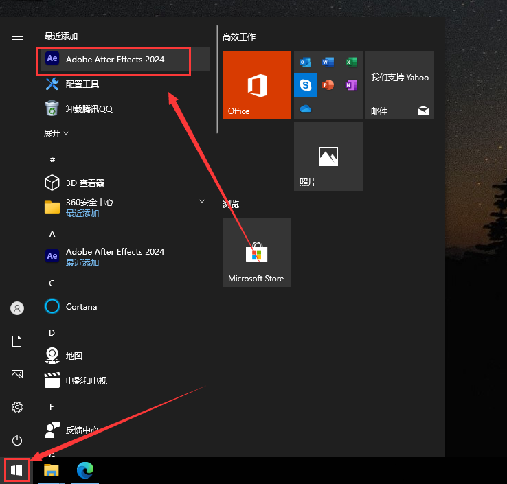Open the 邮件 mail tile
This screenshot has width=507, height=484.
[x=399, y=85]
